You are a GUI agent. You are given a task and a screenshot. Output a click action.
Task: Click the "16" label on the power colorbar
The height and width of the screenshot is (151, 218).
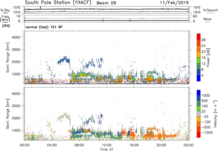(x=203, y=58)
